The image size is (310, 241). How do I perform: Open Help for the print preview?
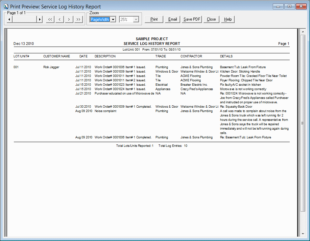[x=228, y=19]
